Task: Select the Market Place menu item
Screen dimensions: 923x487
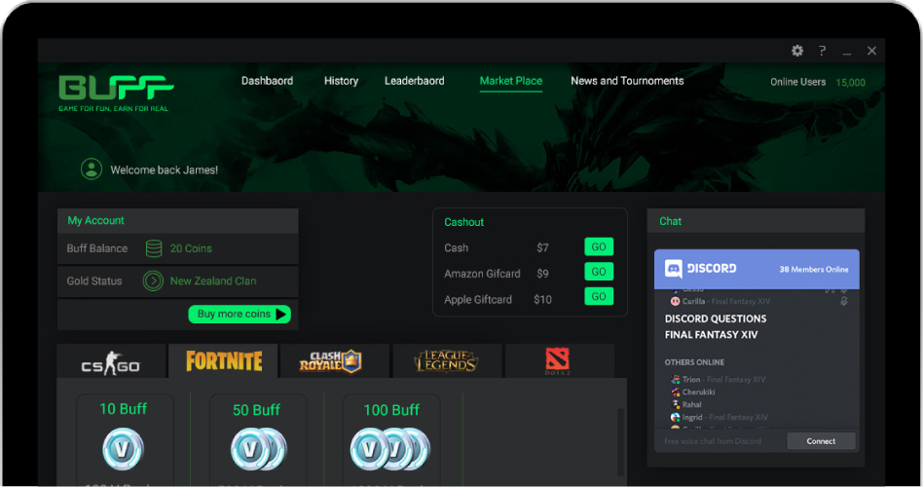Action: (x=511, y=81)
